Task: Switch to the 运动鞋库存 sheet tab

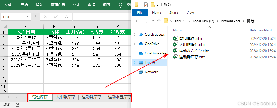Action: 92,97
